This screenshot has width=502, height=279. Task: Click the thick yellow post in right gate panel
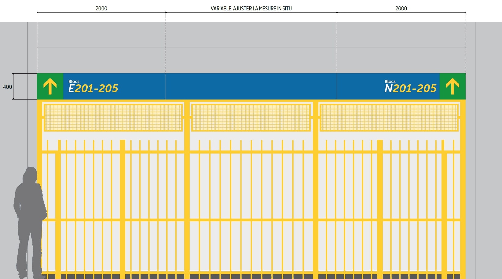(x=380, y=208)
